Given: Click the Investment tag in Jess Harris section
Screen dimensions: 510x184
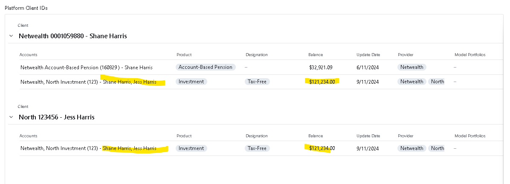Looking at the screenshot, I should [x=191, y=148].
